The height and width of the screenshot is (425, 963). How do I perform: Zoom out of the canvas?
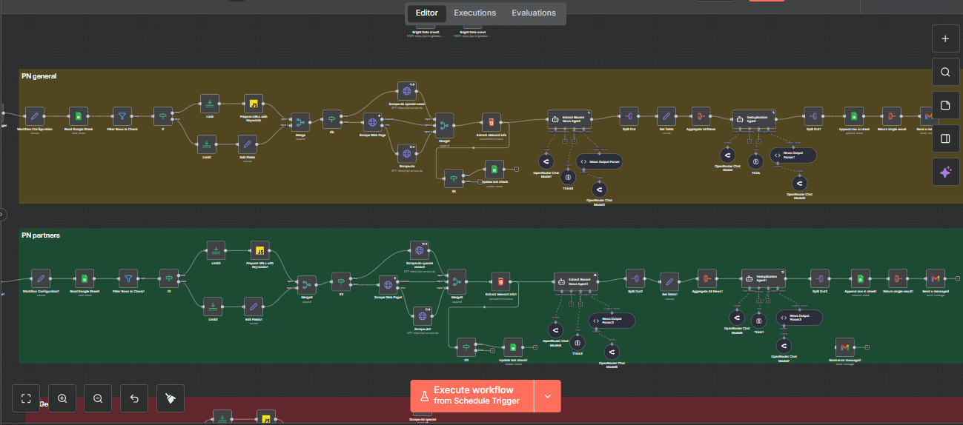click(98, 398)
